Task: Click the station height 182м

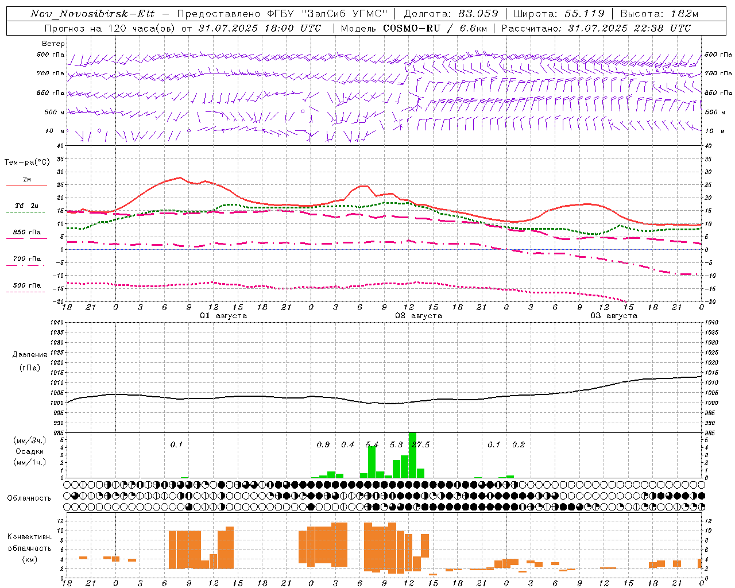Action: pos(684,14)
